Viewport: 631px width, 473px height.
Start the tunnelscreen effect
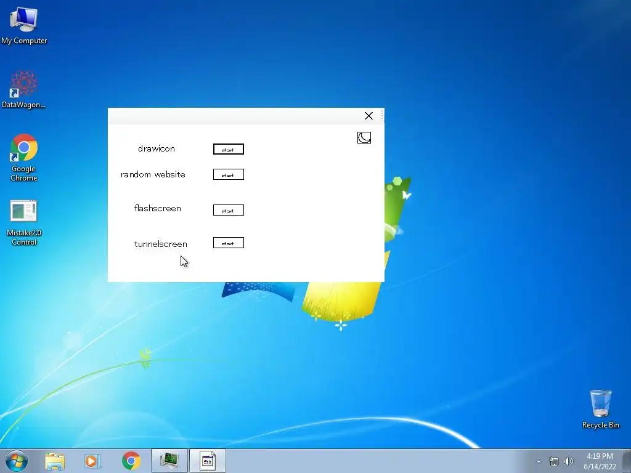point(228,243)
